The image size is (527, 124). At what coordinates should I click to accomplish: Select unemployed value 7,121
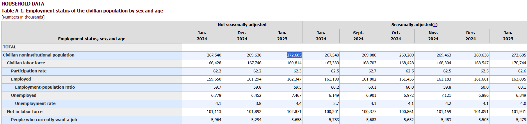coord(446,95)
